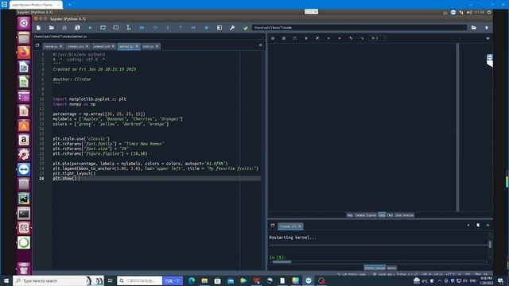Run selection or current line icon

(x=129, y=28)
